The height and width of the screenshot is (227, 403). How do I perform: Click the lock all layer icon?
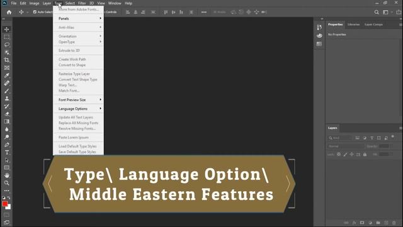point(365,154)
